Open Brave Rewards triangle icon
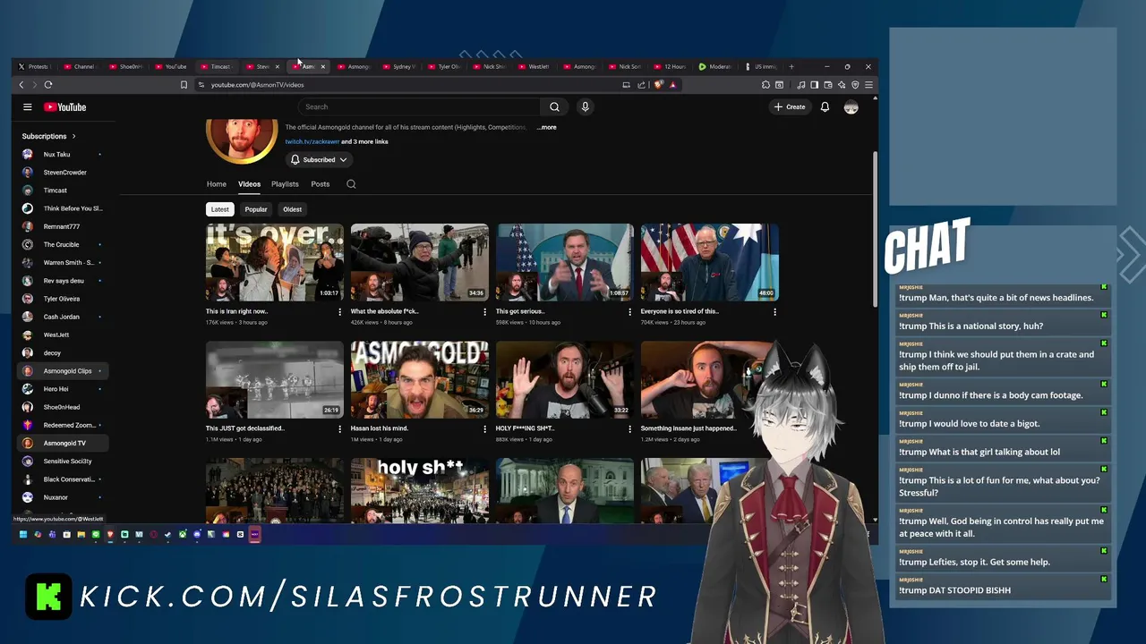The width and height of the screenshot is (1146, 644). click(672, 85)
